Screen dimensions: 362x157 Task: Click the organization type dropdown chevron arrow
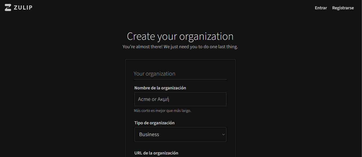point(224,134)
